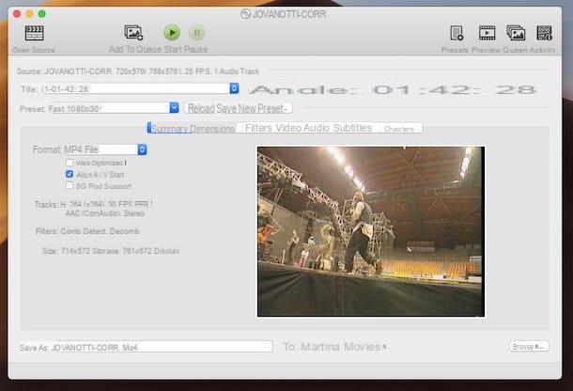Switch to the Summary tab
Image resolution: width=573 pixels, height=391 pixels.
(170, 129)
